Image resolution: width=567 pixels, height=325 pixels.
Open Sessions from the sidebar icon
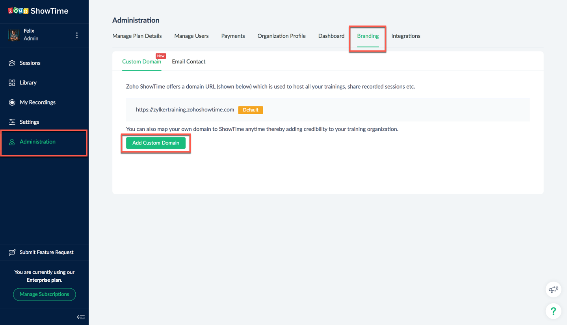[x=12, y=63]
